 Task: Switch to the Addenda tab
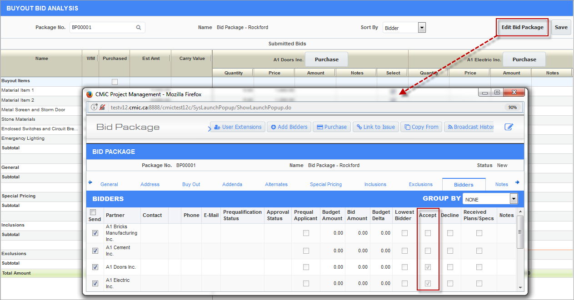pos(232,184)
